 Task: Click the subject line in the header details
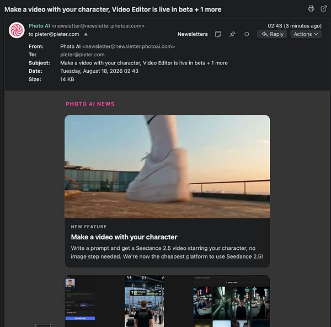coord(144,63)
